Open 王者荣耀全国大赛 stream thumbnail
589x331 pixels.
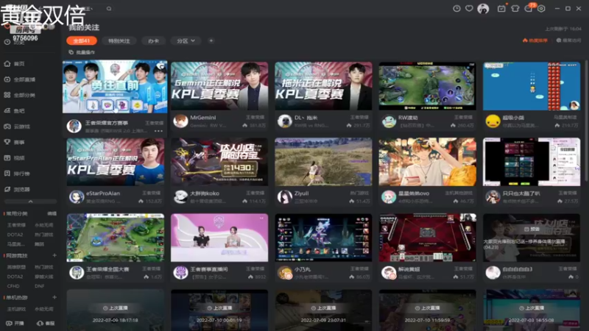point(116,238)
